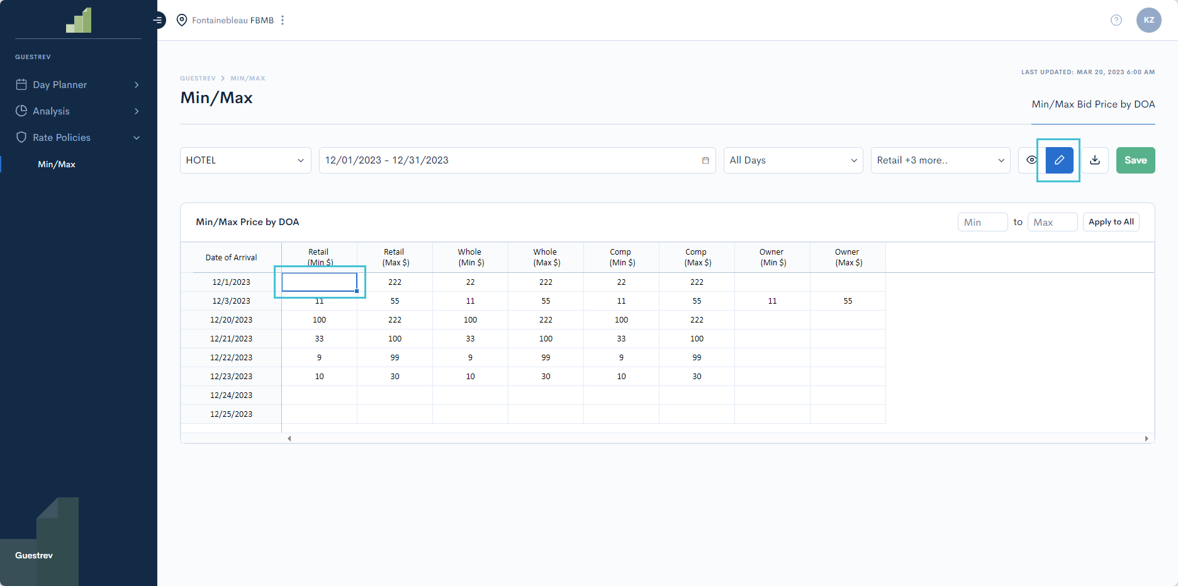
Task: Expand the Analysis menu chevron
Action: tap(137, 111)
